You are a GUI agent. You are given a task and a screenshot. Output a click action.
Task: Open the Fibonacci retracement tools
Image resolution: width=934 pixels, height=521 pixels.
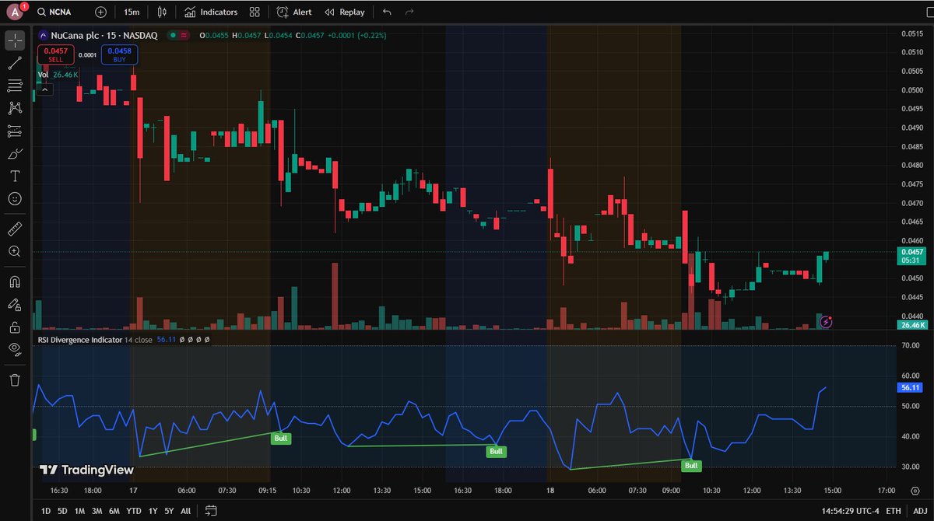tap(14, 86)
